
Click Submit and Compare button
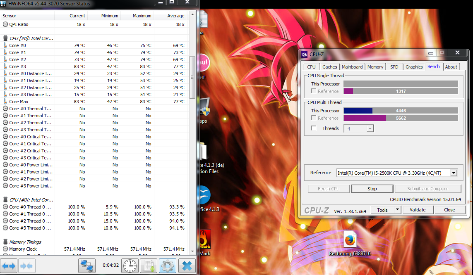click(428, 189)
